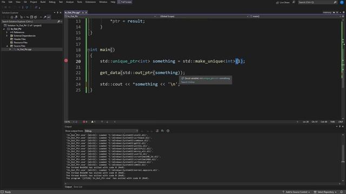Open the blue account profile circle
Screen dimensions: 346x194
[342, 2]
